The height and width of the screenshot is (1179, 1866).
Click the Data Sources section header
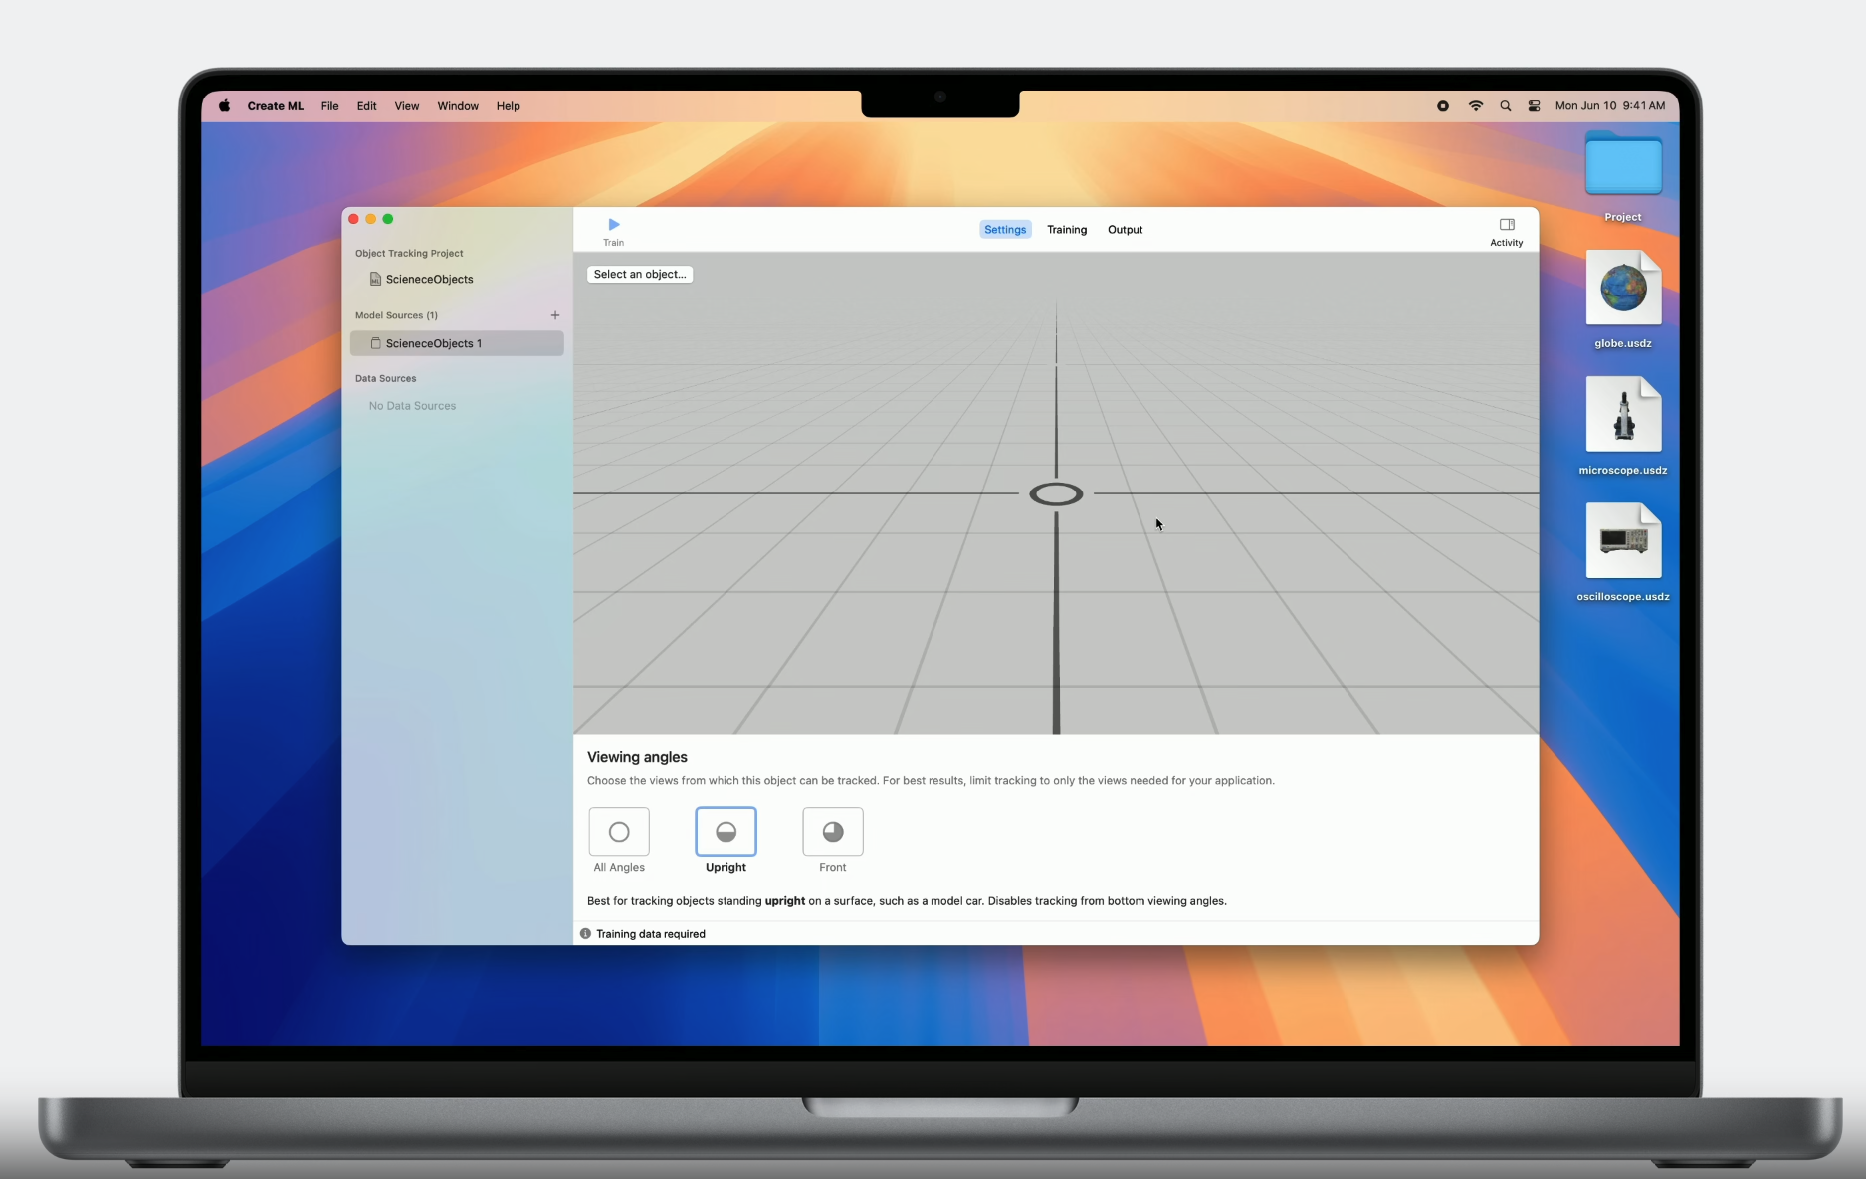(x=386, y=379)
